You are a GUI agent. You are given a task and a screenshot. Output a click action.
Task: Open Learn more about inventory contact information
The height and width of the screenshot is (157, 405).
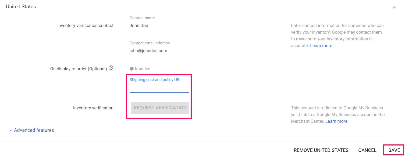pos(321,46)
